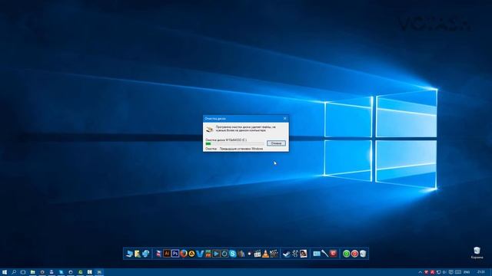492x276 pixels.
Task: Open the globe network icon in dock
Action: click(146, 254)
